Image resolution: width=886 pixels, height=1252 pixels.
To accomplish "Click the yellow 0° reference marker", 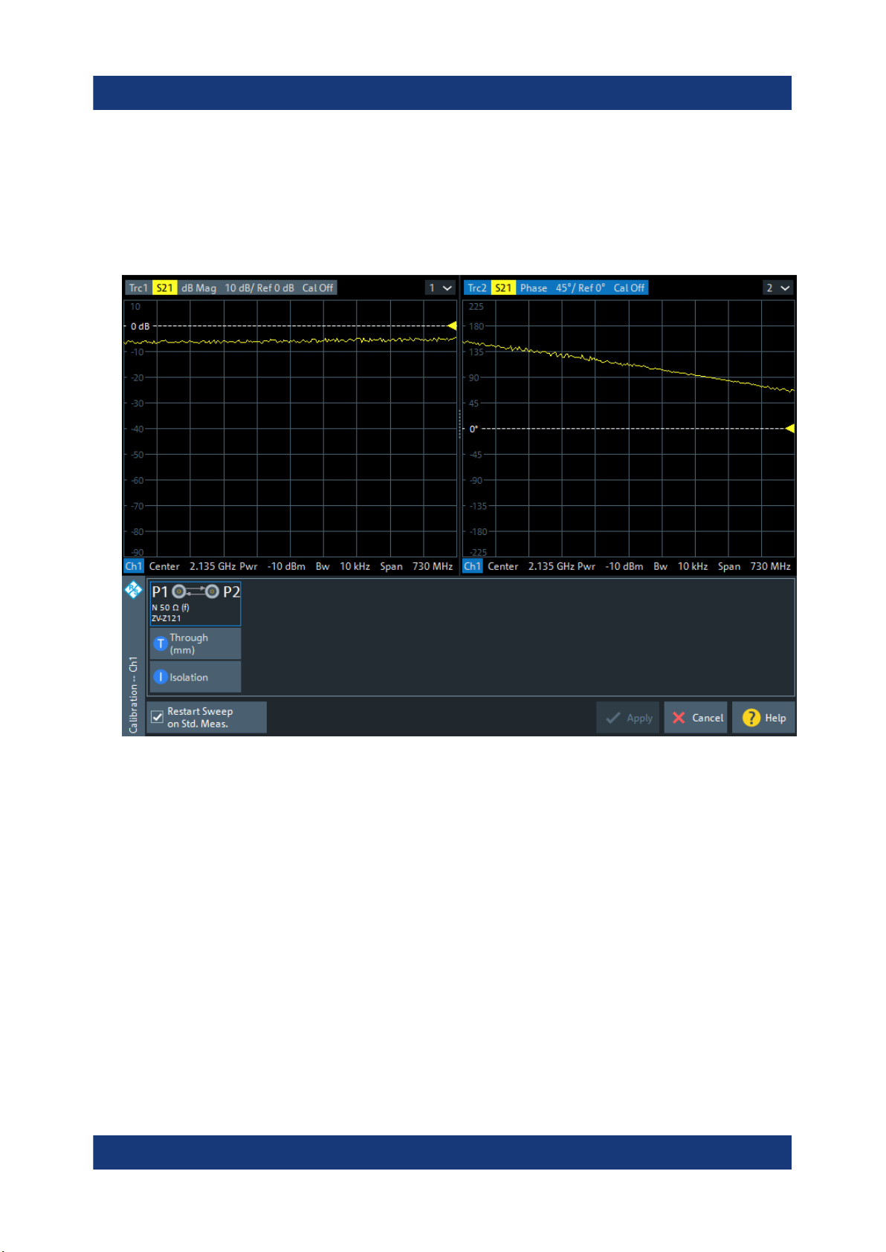I will click(790, 428).
